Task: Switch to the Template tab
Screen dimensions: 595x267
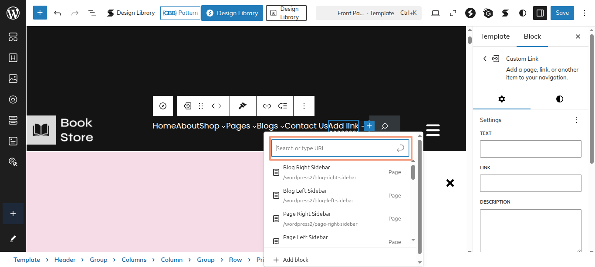Action: pyautogui.click(x=495, y=36)
